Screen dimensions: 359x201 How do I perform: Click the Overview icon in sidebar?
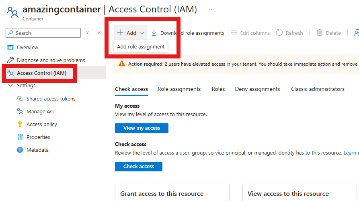pos(10,47)
